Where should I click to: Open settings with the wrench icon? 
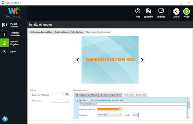(x=5, y=119)
